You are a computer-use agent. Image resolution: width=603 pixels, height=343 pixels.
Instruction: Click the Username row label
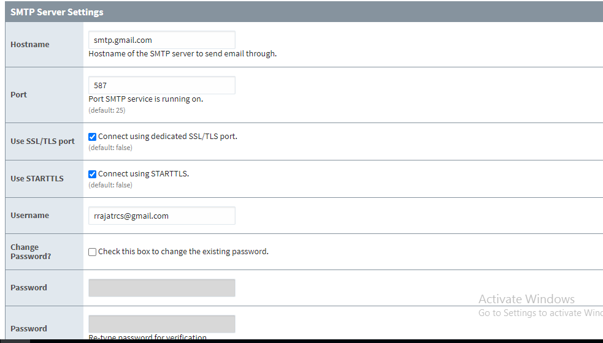[29, 216]
